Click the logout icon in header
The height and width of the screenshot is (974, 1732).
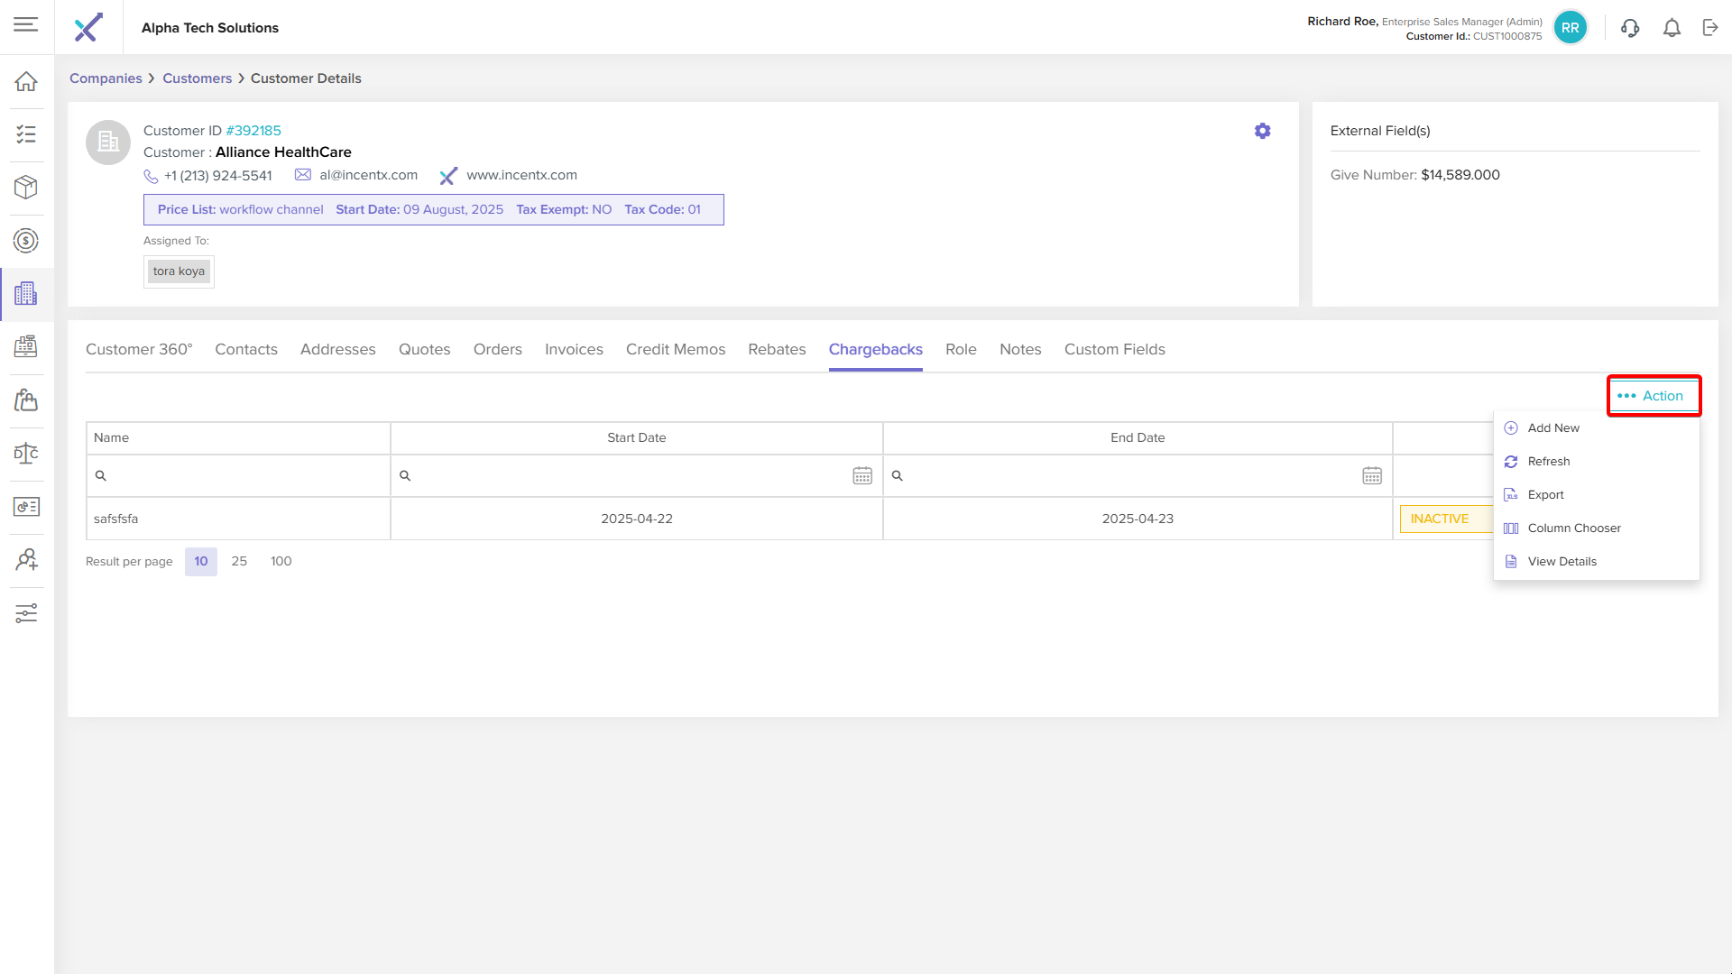pyautogui.click(x=1710, y=28)
